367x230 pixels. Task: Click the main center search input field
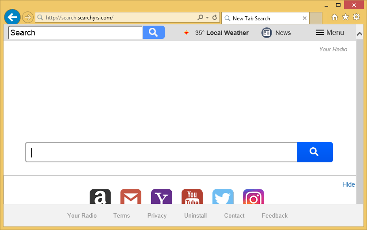tap(161, 152)
